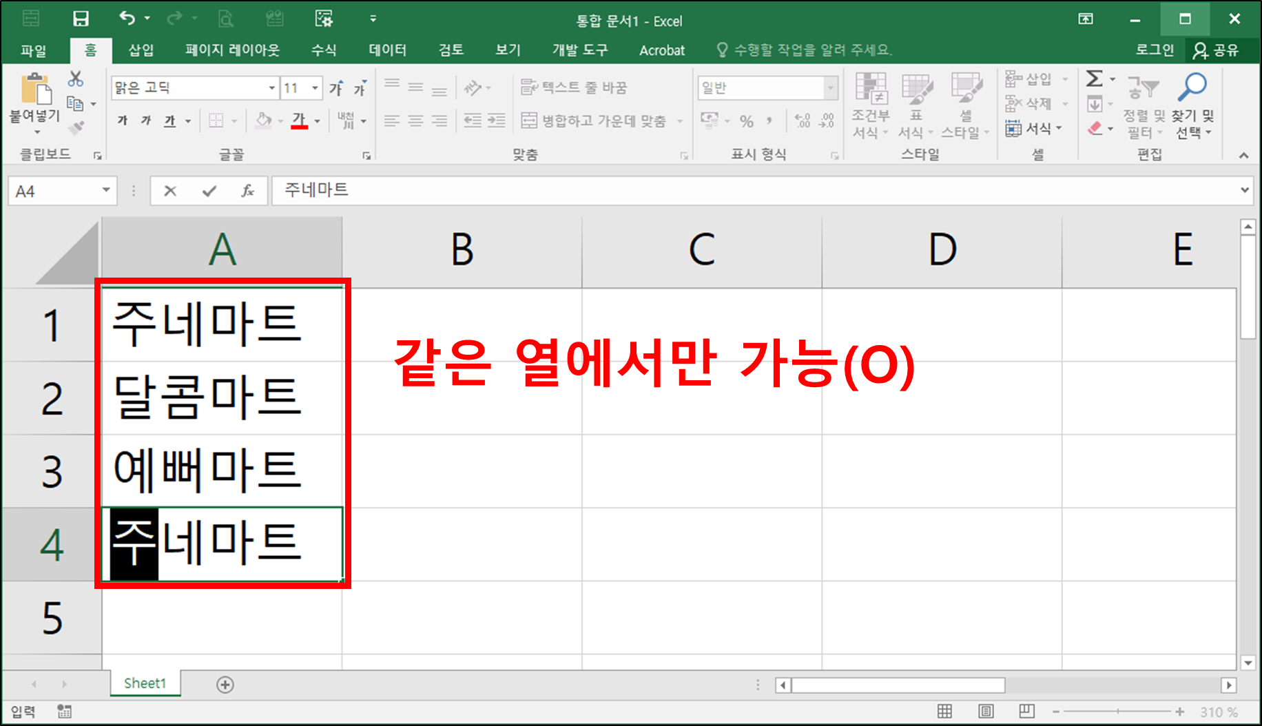Image resolution: width=1262 pixels, height=726 pixels.
Task: Click the fill color bucket icon
Action: click(x=263, y=121)
